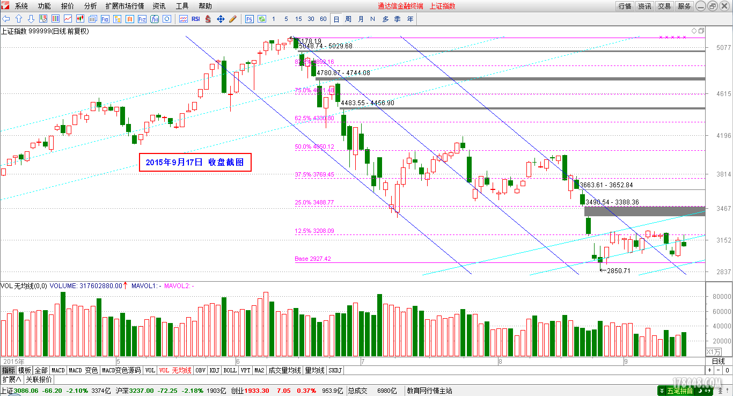
Task: Switch to 1-minute period
Action: [274, 19]
